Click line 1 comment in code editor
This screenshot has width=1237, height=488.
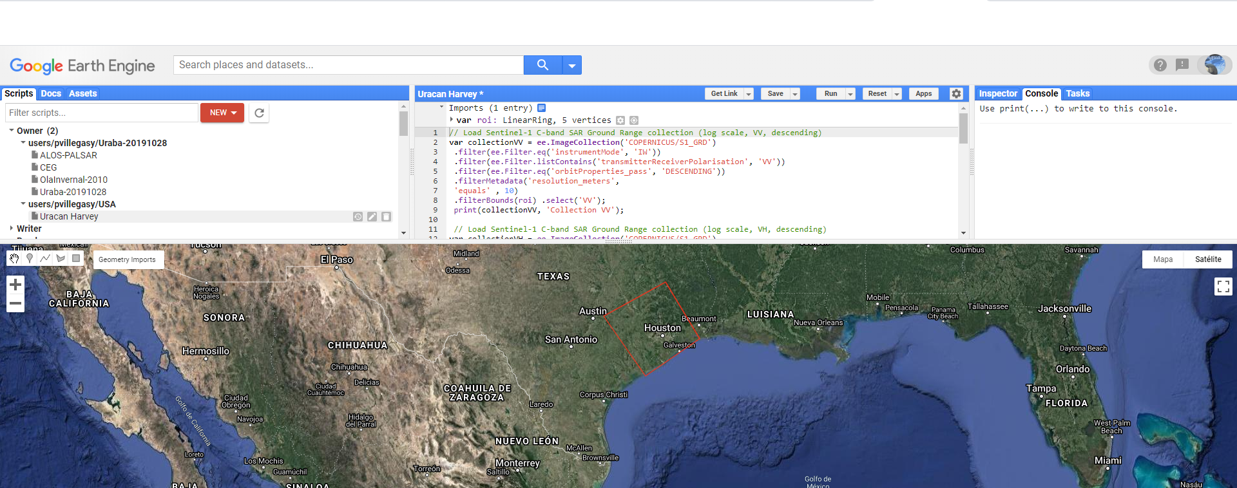635,133
